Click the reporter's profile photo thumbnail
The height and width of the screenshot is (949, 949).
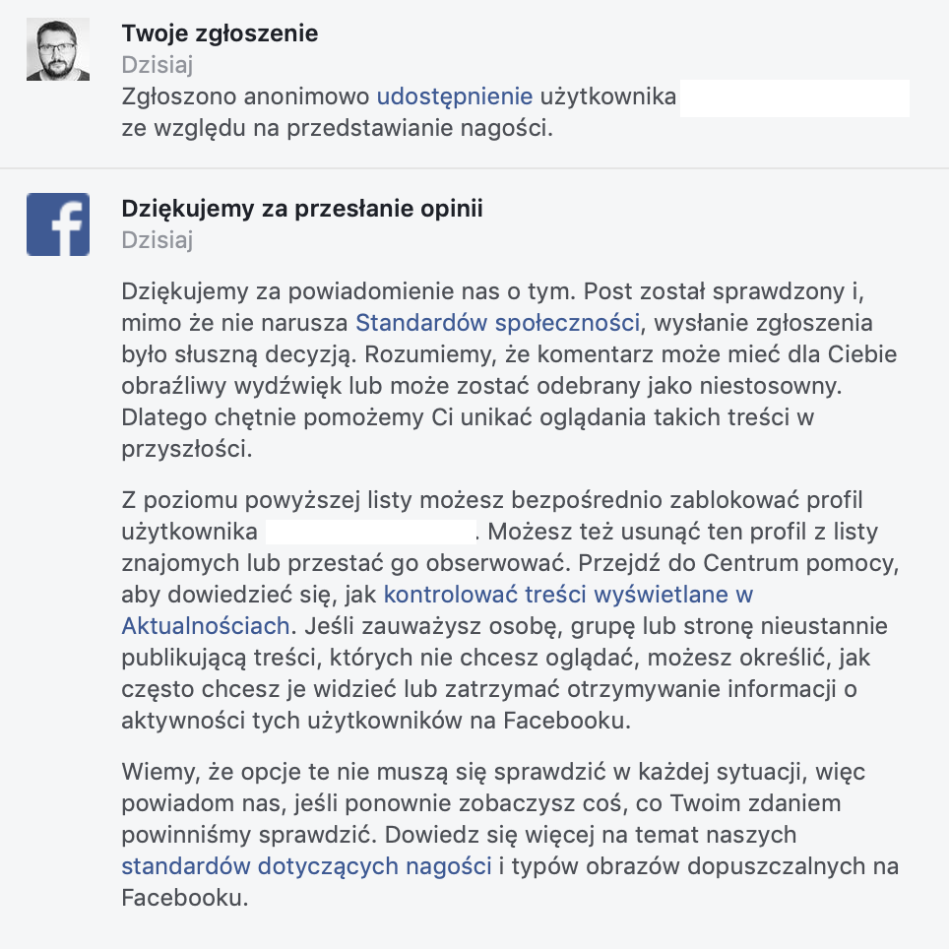click(x=58, y=49)
